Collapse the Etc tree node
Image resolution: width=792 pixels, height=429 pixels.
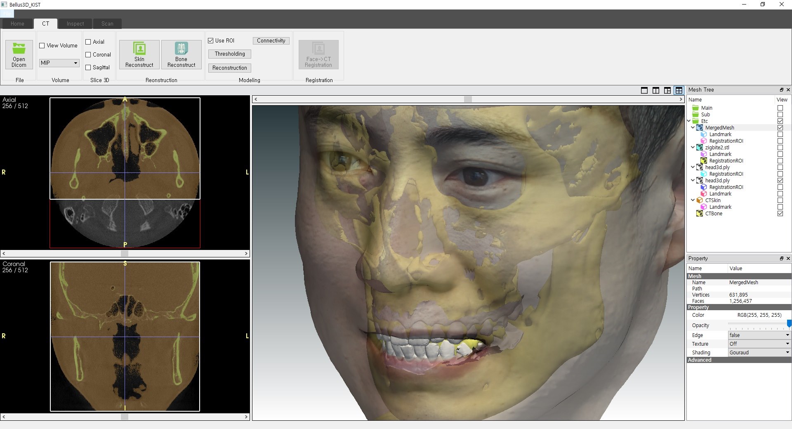pyautogui.click(x=689, y=121)
